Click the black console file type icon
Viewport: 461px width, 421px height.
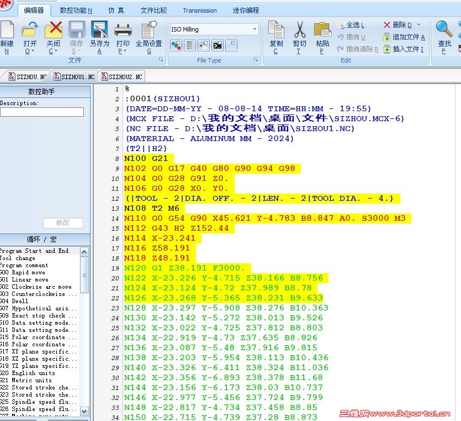click(218, 45)
